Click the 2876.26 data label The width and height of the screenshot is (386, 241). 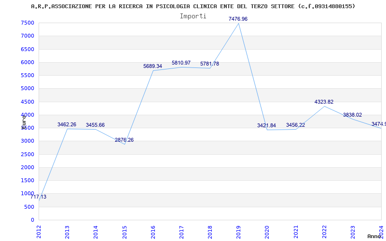[124, 140]
